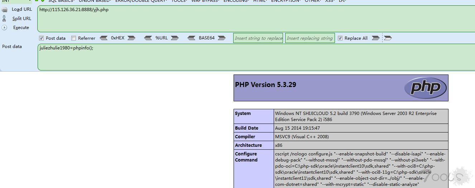
Task: Click the PHP logo image
Action: (x=425, y=88)
